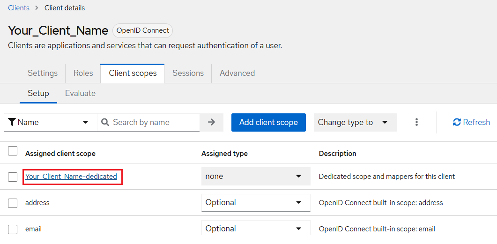This screenshot has height=244, width=497.
Task: Open the Evaluate sub-tab
Action: [x=80, y=93]
